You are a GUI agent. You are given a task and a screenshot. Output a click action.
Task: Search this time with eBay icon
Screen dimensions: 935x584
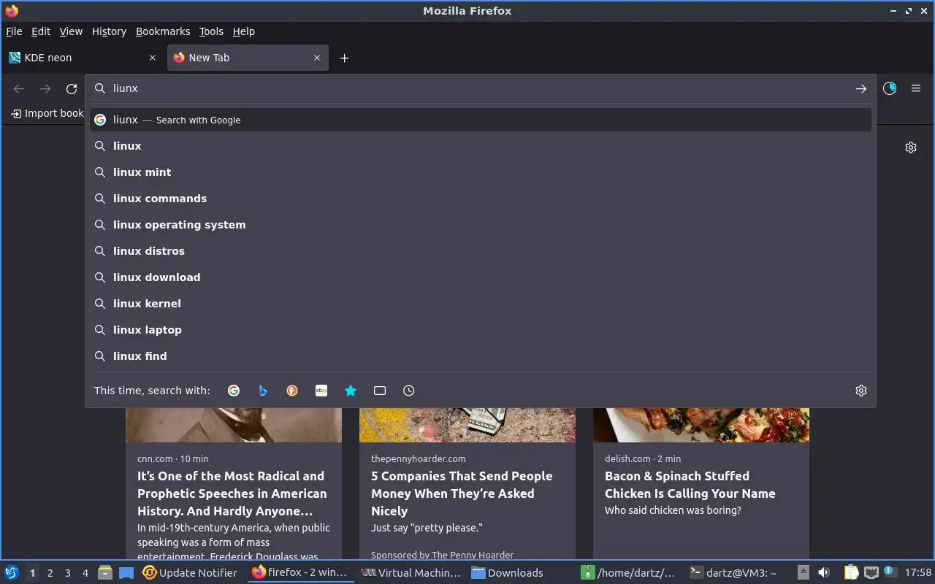click(x=321, y=391)
